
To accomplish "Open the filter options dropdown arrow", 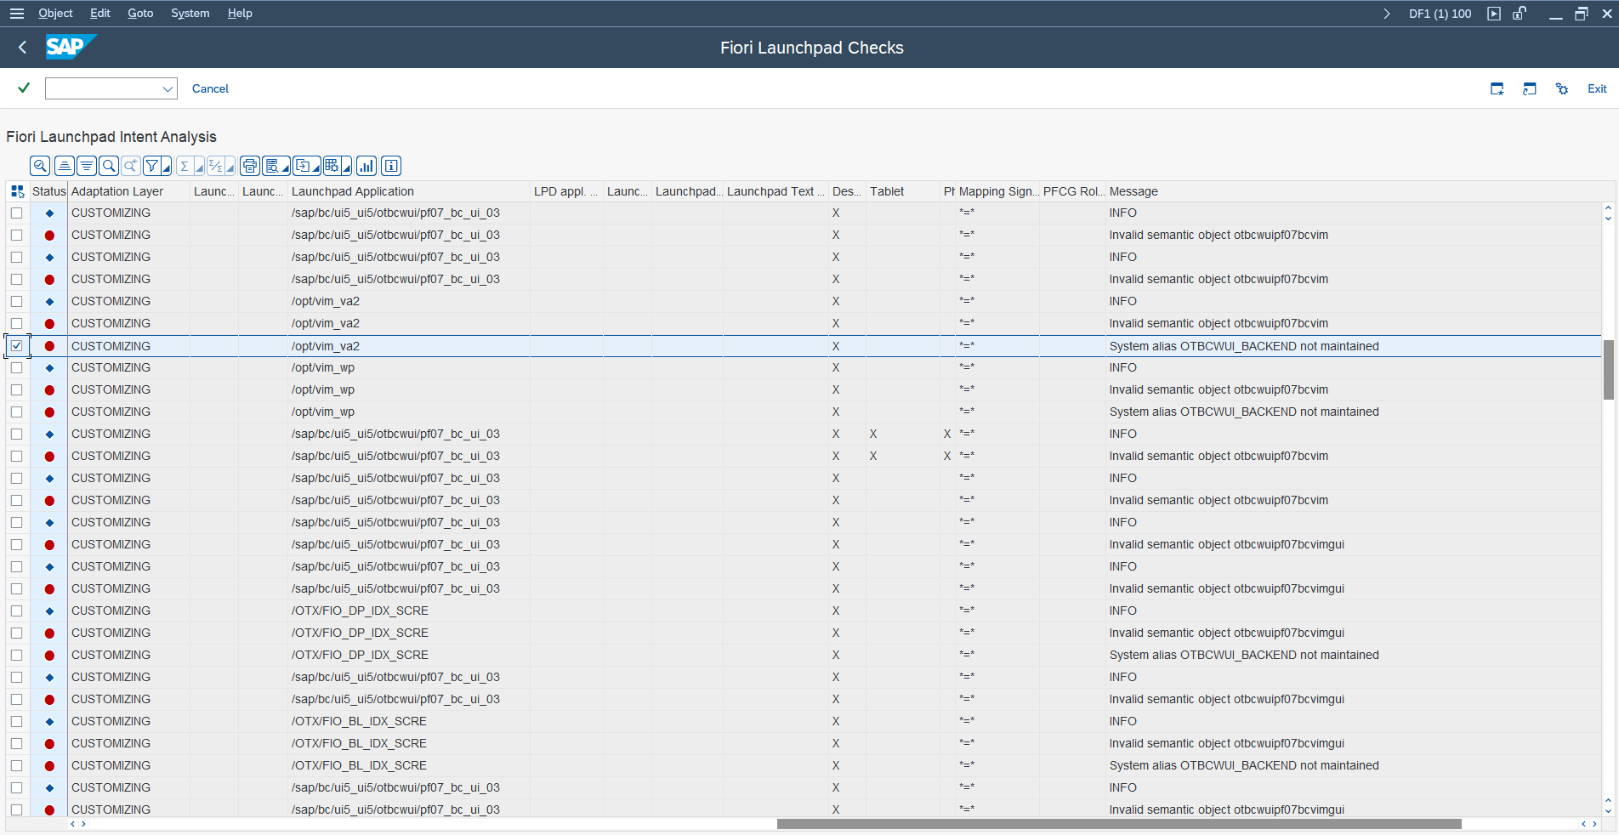I will tap(167, 166).
